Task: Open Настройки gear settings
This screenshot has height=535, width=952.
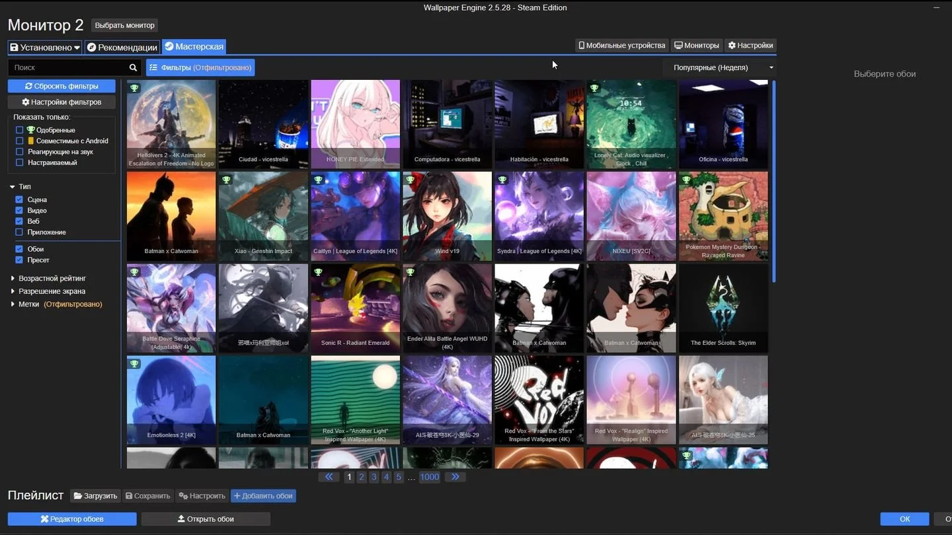Action: tap(750, 46)
